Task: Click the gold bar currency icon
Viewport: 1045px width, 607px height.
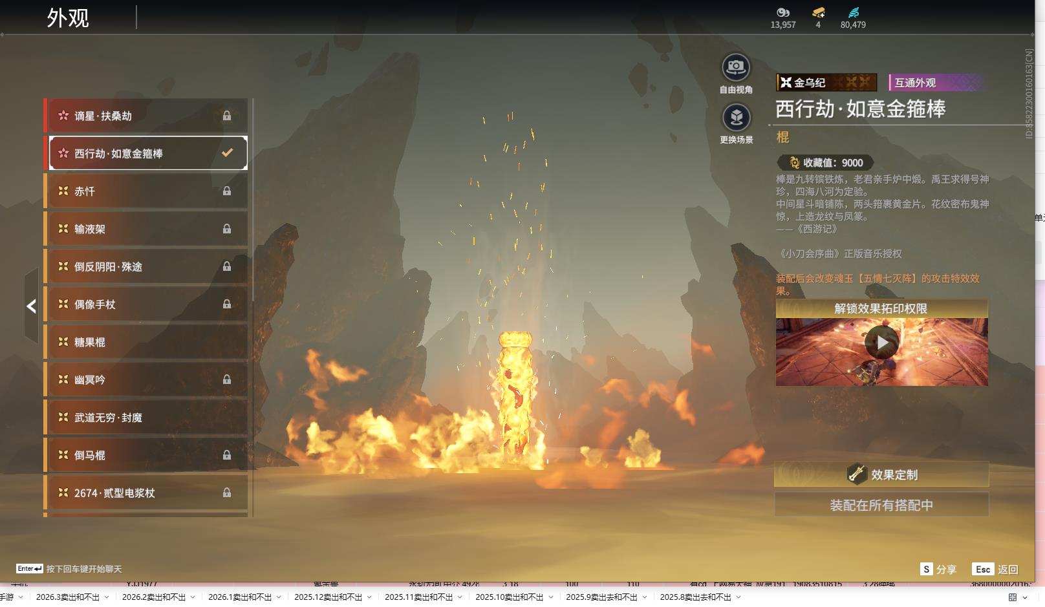Action: pos(818,12)
